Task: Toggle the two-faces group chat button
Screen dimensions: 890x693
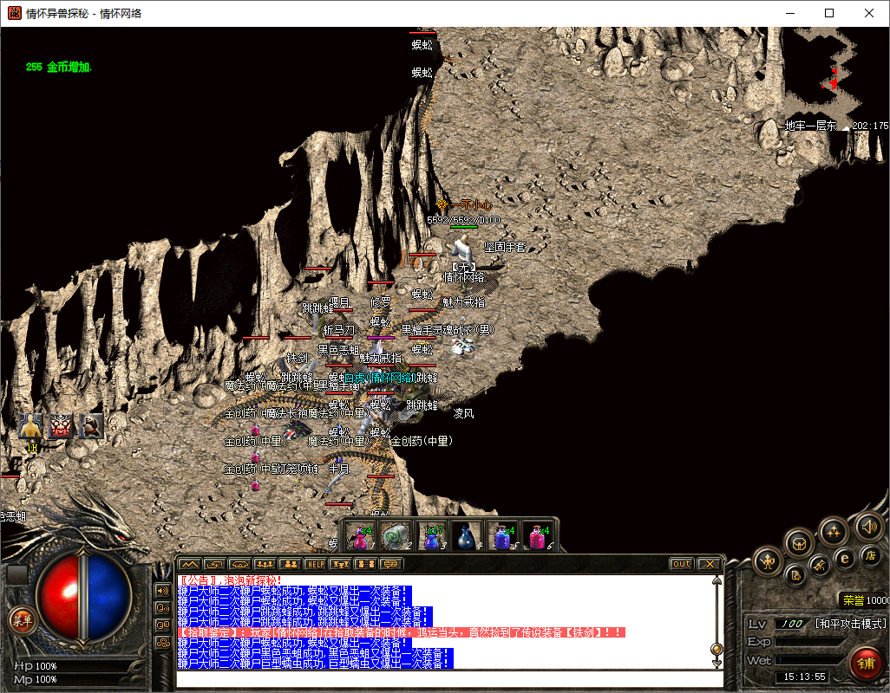Action: [x=163, y=625]
